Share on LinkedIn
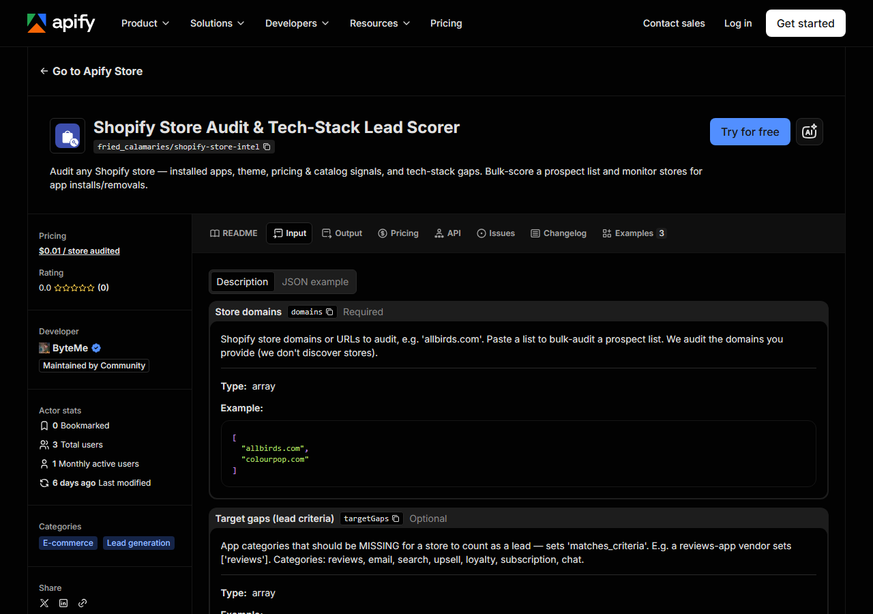 click(x=63, y=603)
